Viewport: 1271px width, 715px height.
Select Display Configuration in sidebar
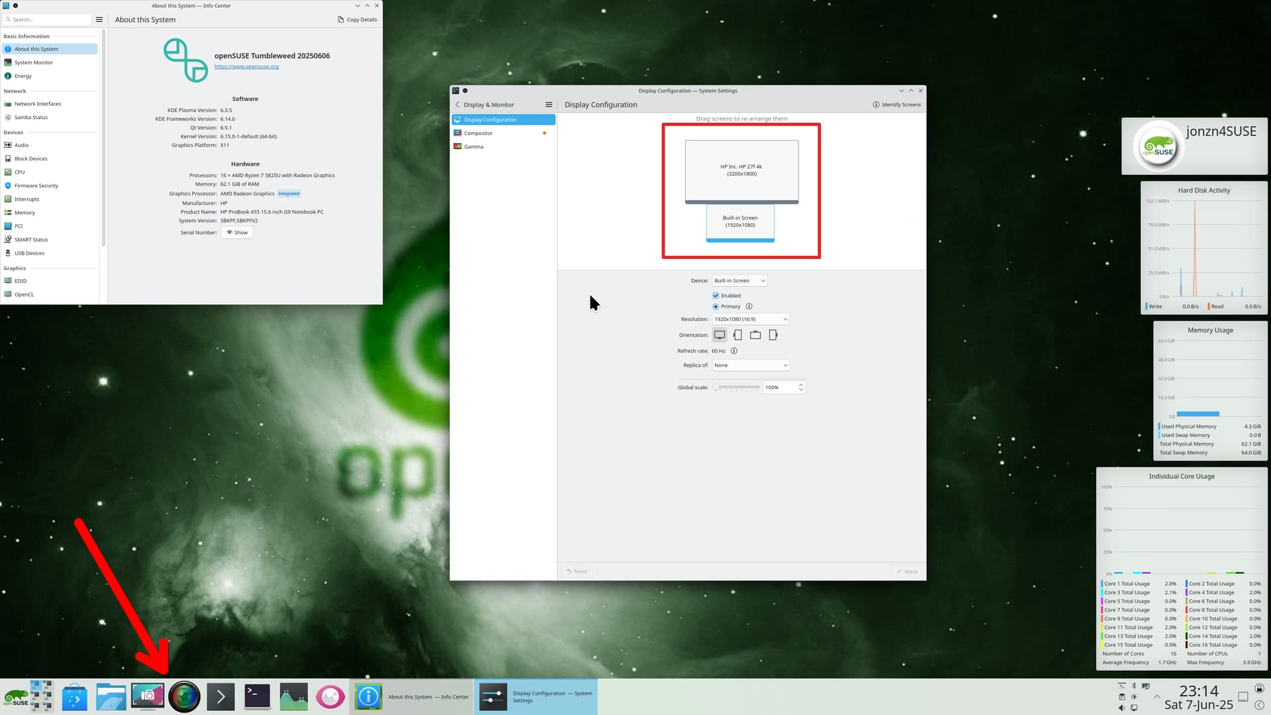(x=503, y=120)
